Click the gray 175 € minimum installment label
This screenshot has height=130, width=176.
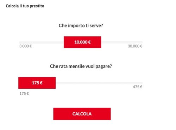(x=24, y=94)
